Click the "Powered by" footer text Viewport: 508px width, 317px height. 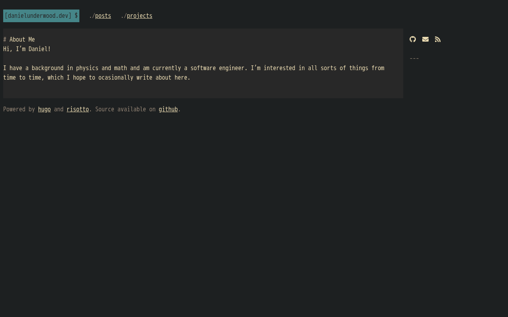(x=19, y=109)
